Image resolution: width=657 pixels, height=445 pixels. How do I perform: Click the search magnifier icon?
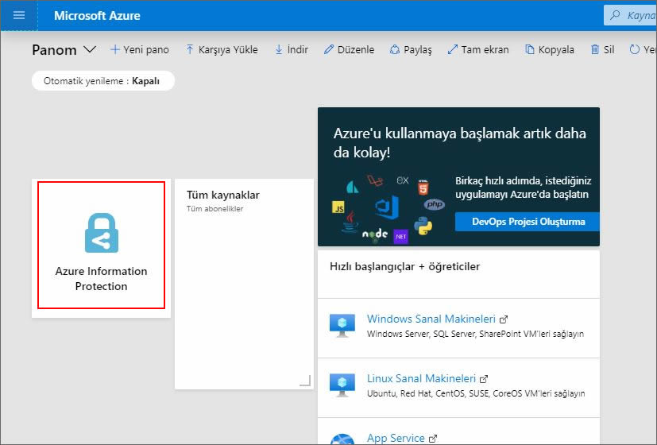click(x=615, y=16)
